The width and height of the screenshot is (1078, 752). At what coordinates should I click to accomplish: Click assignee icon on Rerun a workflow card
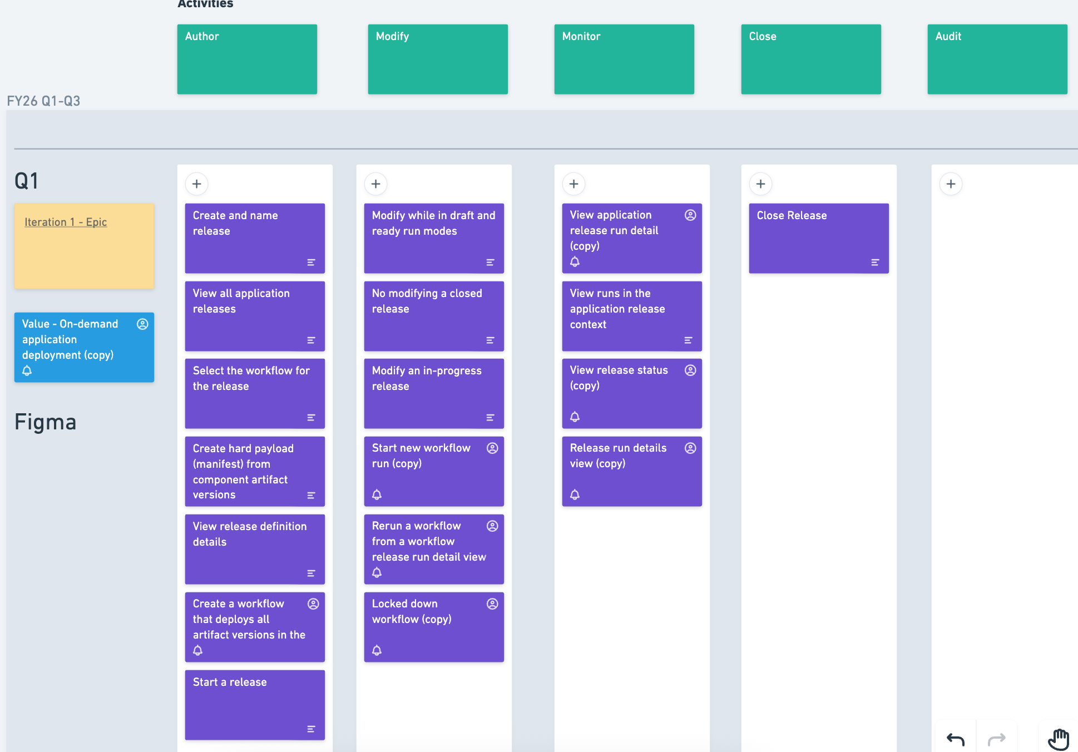point(492,526)
